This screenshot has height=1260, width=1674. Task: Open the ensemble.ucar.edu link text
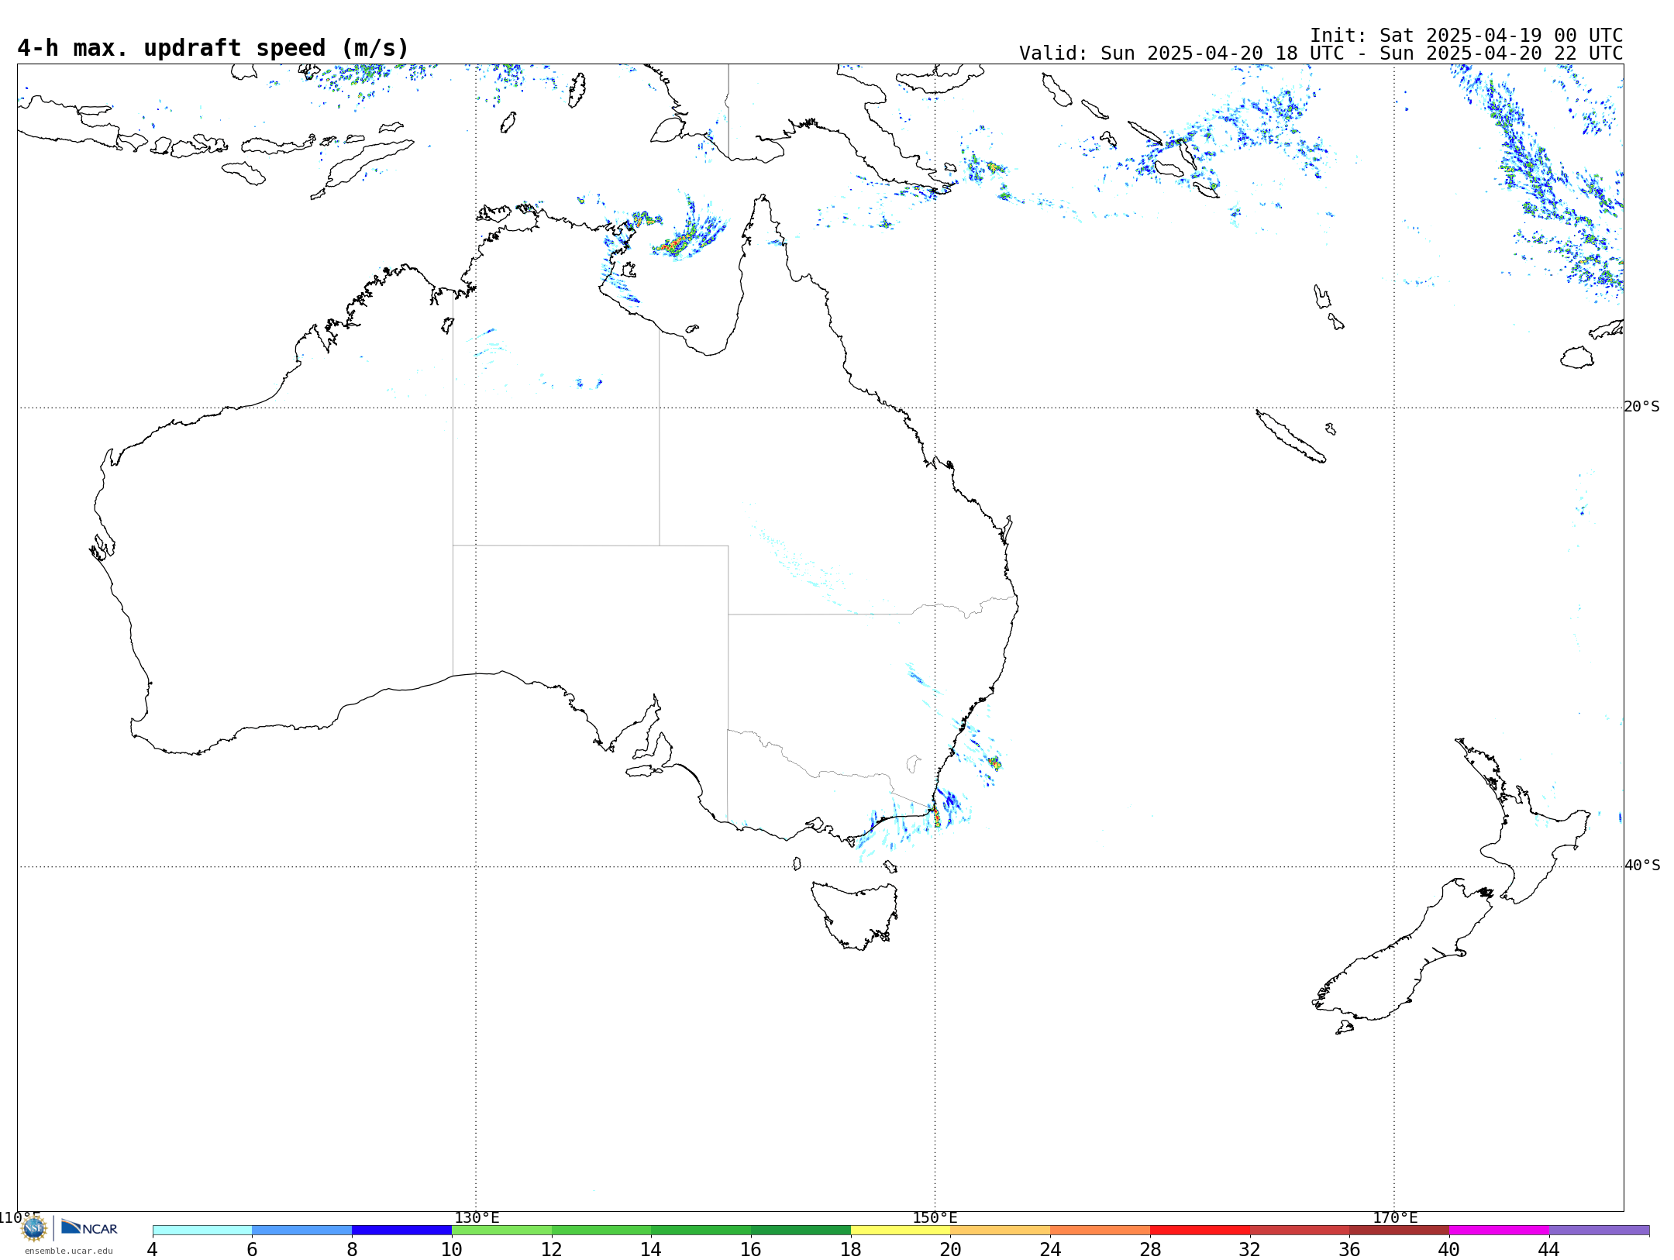tap(69, 1251)
